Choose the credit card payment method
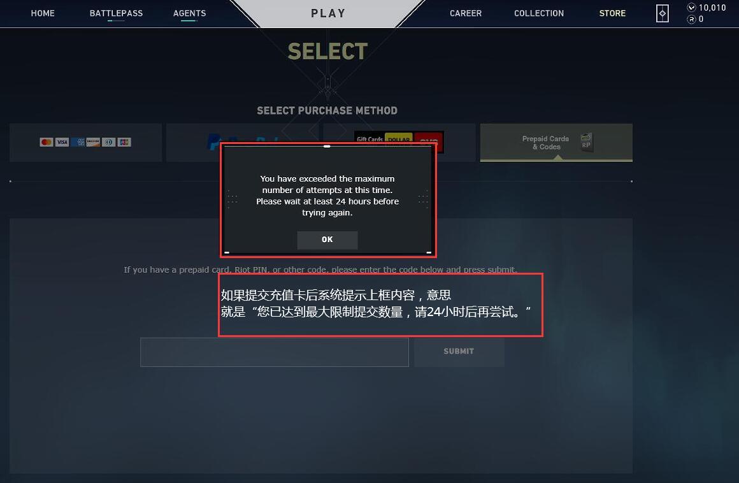This screenshot has height=483, width=739. (85, 142)
